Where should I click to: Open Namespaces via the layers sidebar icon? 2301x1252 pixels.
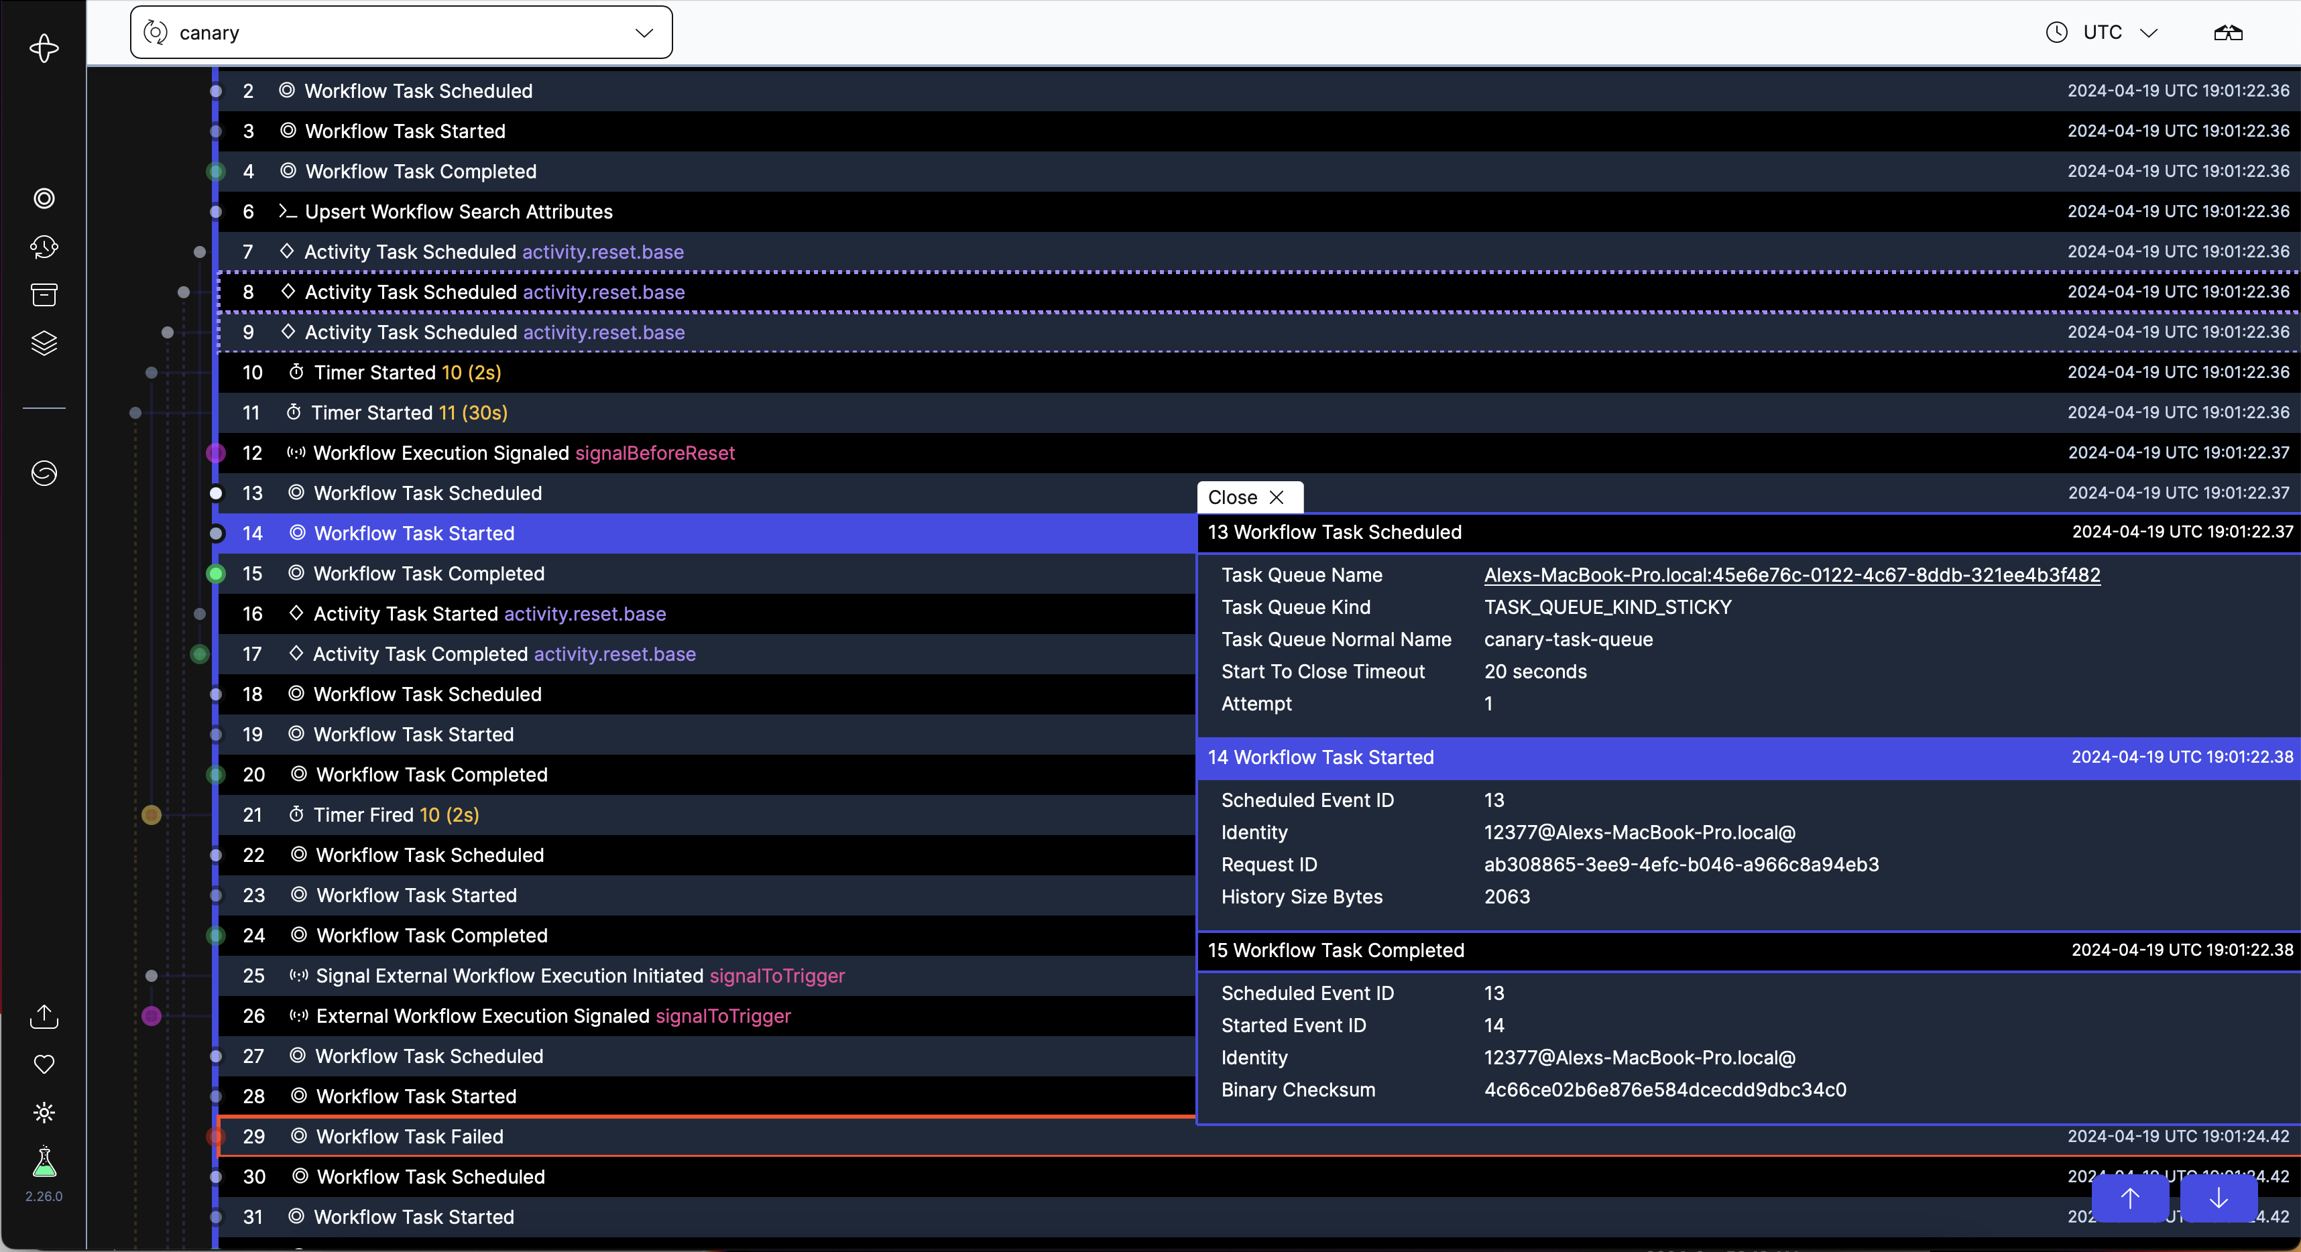(x=44, y=343)
